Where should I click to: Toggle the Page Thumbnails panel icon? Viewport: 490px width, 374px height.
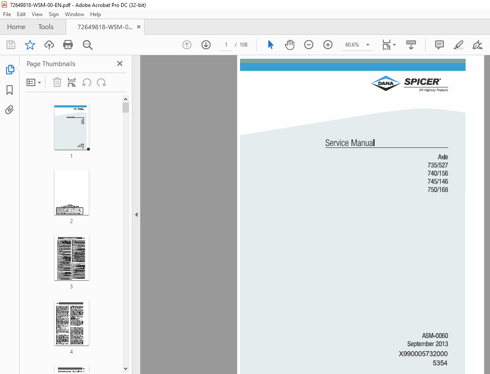pyautogui.click(x=10, y=70)
